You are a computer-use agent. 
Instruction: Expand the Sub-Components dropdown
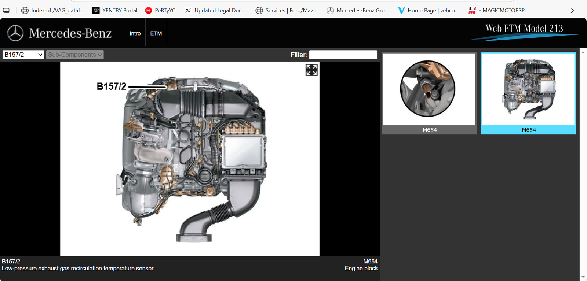pos(75,55)
